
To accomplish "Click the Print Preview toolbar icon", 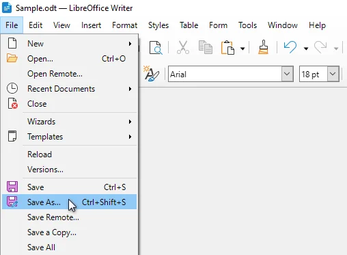I will [156, 48].
